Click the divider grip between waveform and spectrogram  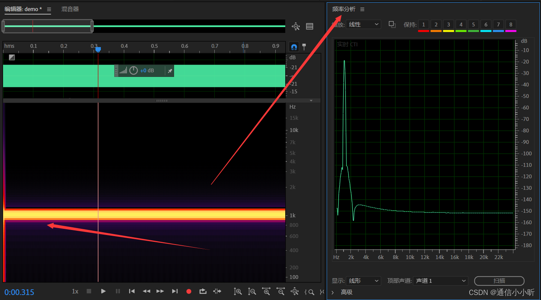coord(162,101)
